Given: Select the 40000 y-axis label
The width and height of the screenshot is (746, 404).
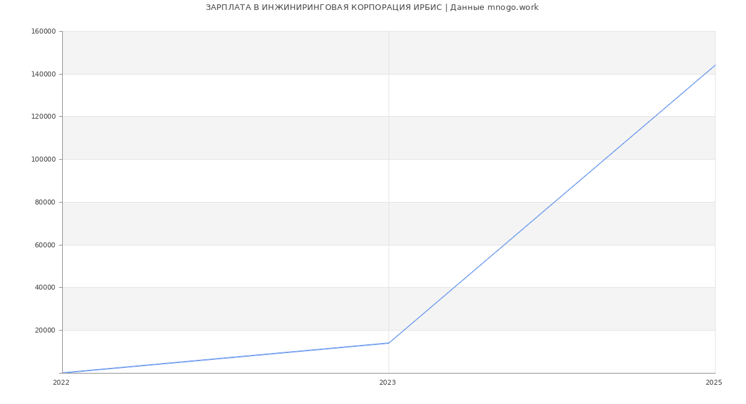Looking at the screenshot, I should [x=45, y=288].
